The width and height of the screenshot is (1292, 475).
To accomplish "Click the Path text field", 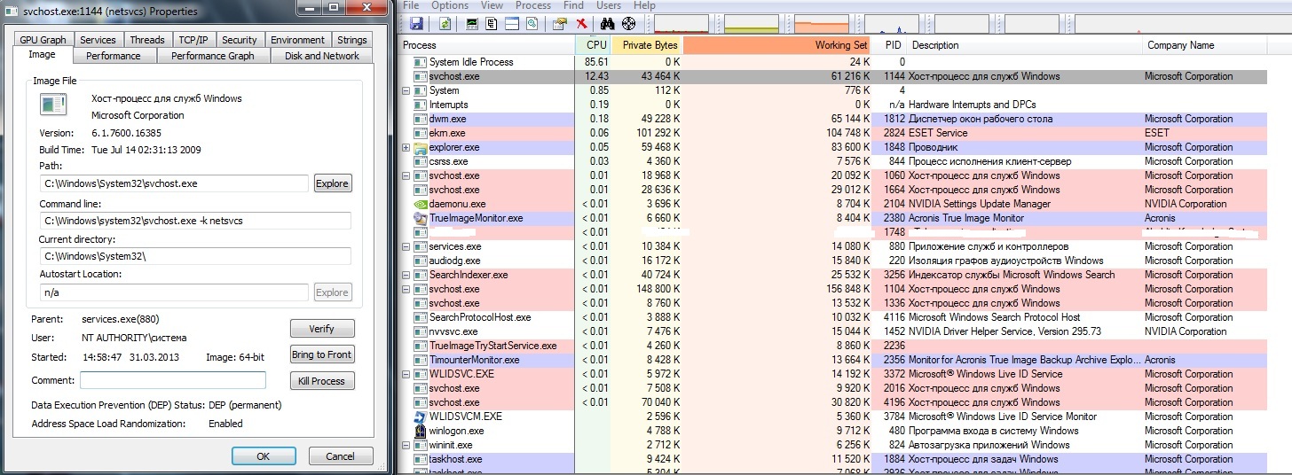I will (x=174, y=183).
